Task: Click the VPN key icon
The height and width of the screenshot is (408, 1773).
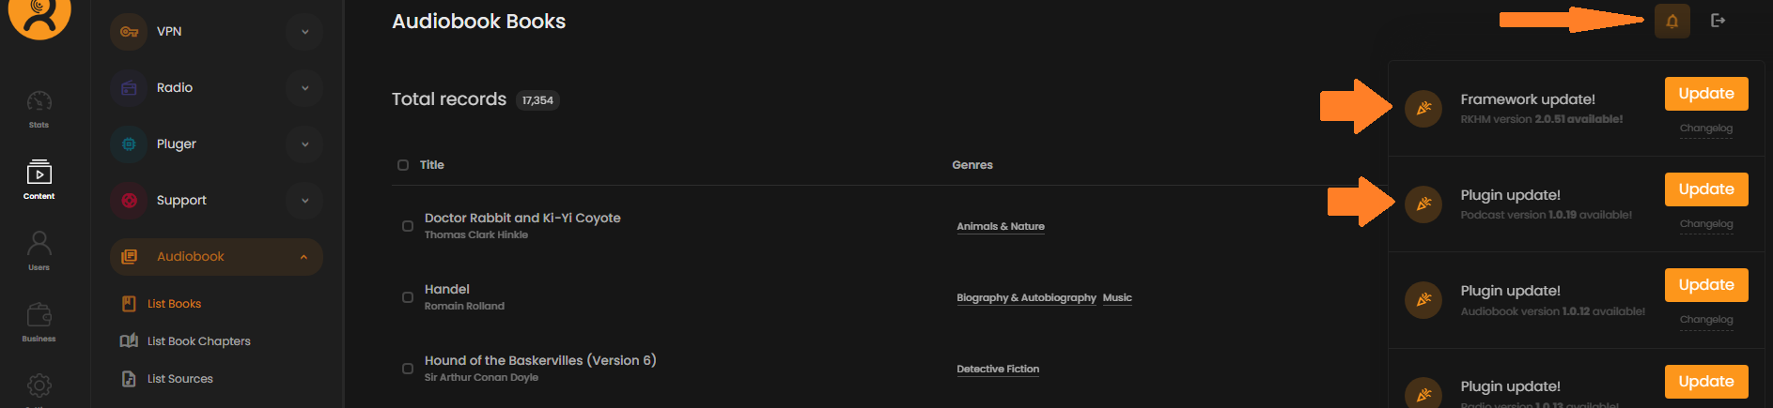Action: [129, 32]
